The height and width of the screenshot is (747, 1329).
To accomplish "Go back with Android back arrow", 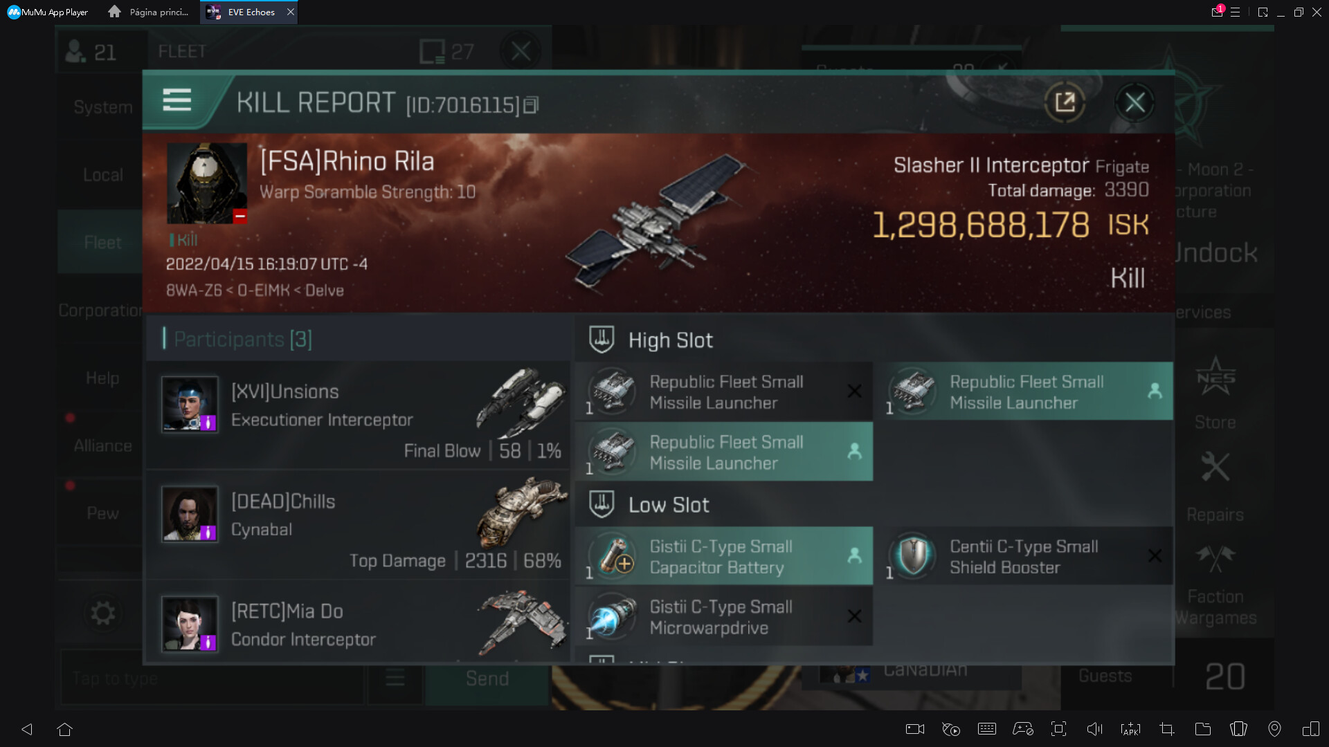I will pos(27,729).
